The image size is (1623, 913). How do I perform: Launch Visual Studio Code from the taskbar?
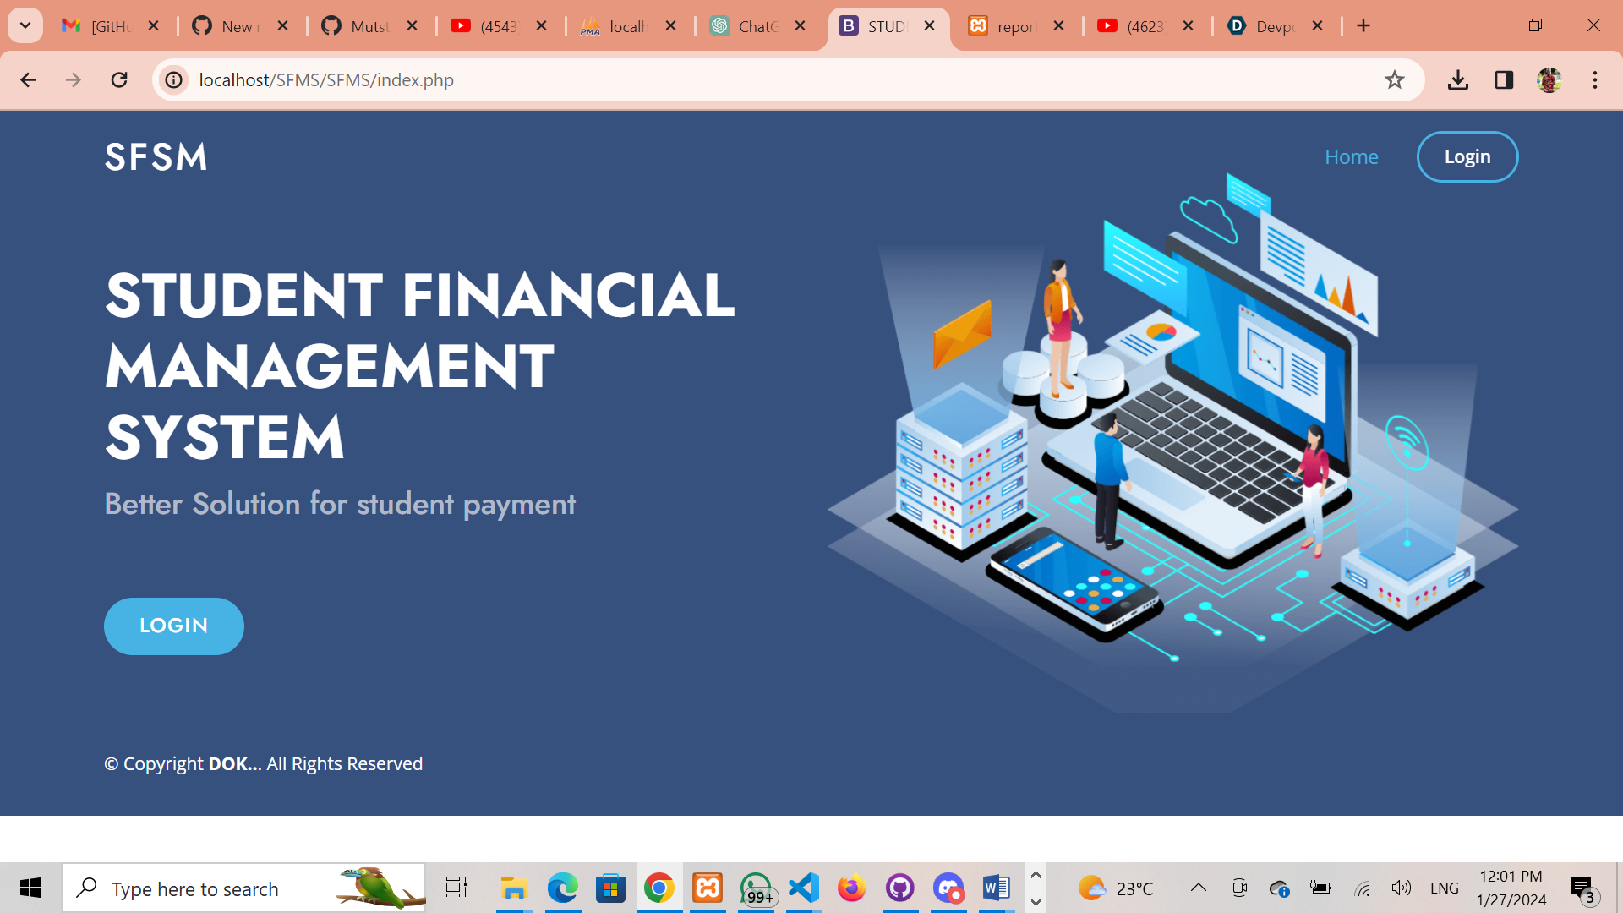(804, 888)
